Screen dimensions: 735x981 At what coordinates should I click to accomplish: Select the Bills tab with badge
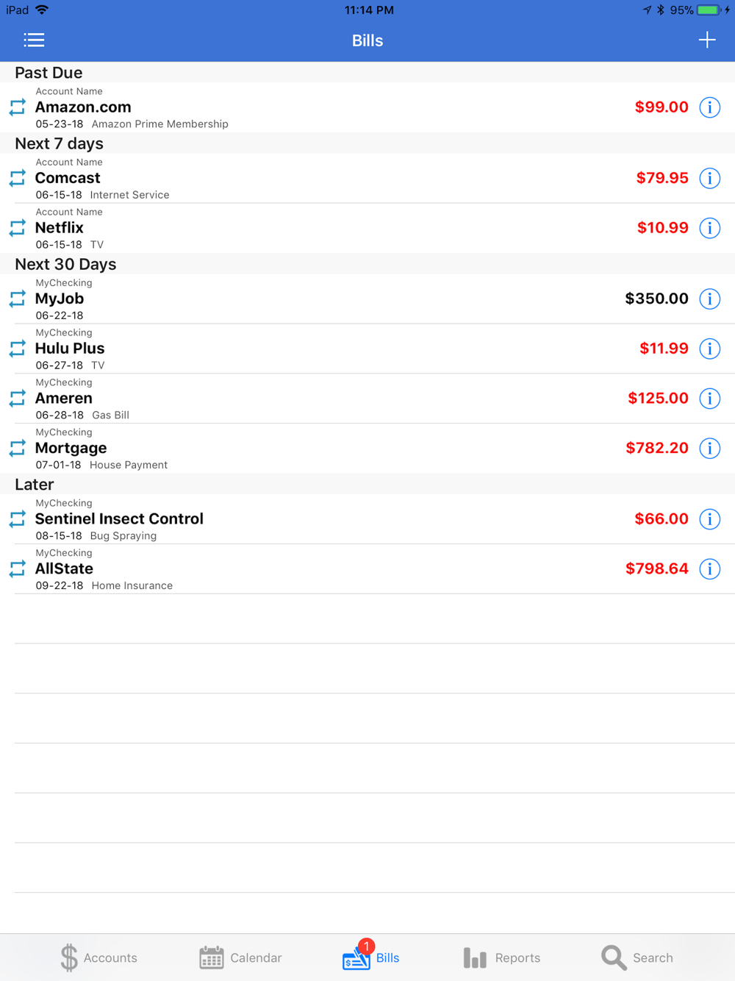371,956
